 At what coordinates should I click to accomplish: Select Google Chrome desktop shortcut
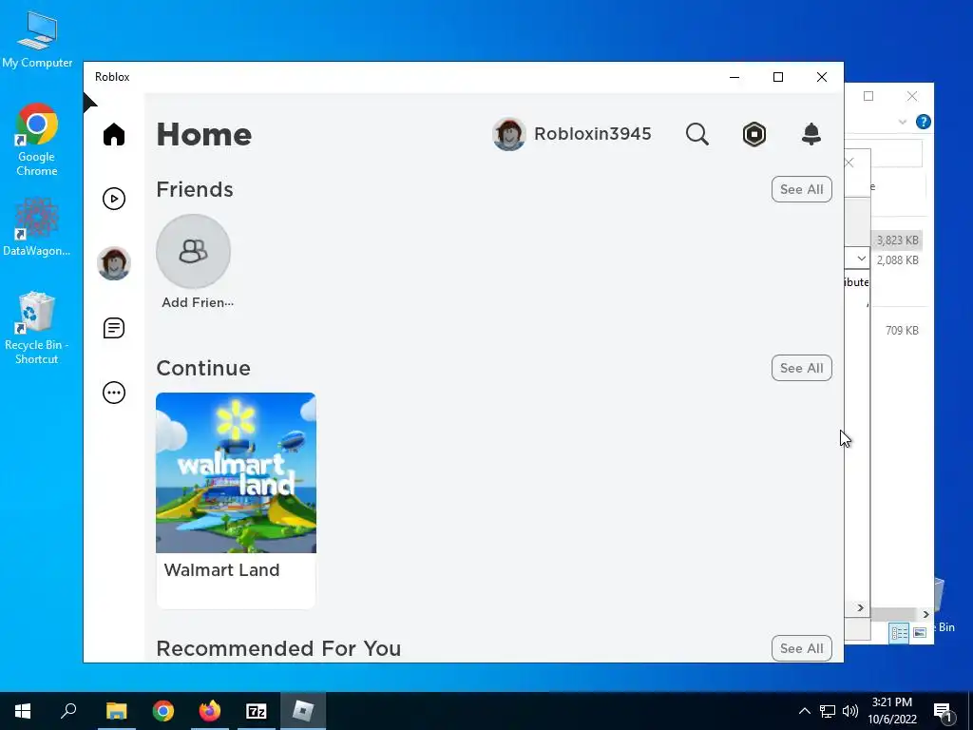tap(37, 141)
